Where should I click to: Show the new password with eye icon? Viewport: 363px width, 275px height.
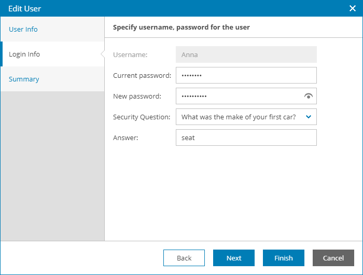[x=309, y=96]
